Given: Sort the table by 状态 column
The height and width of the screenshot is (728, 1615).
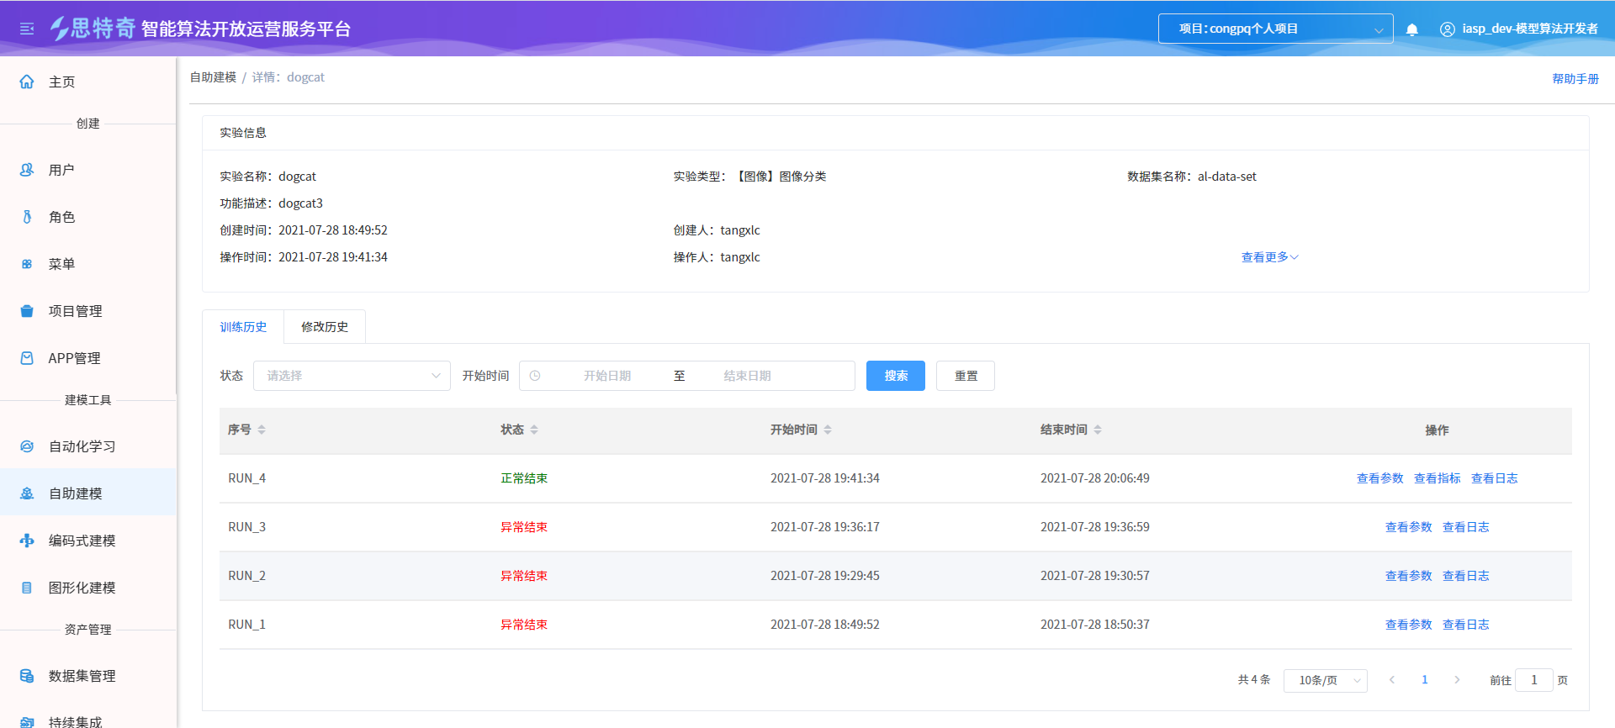Looking at the screenshot, I should 534,430.
